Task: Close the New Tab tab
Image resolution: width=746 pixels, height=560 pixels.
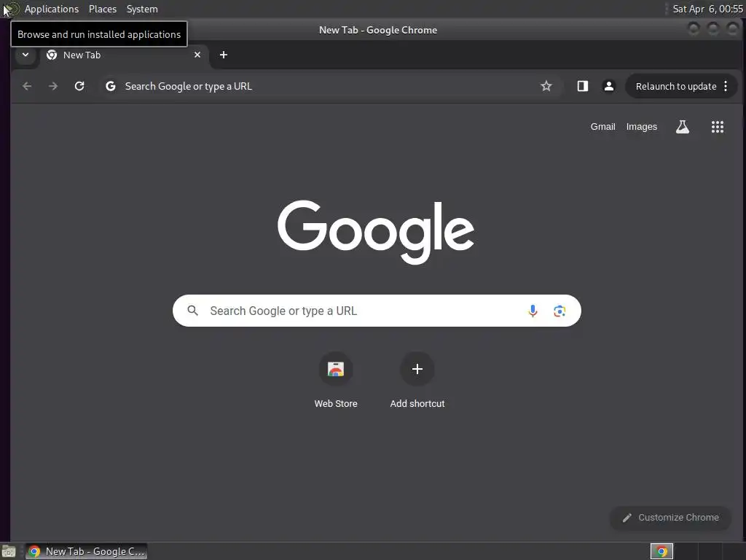Action: tap(197, 55)
